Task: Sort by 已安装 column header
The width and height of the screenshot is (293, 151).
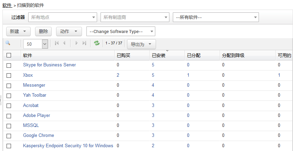Action: 159,55
